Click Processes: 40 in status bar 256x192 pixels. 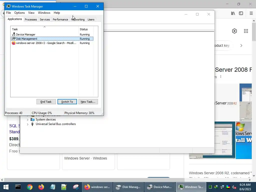click(14, 113)
